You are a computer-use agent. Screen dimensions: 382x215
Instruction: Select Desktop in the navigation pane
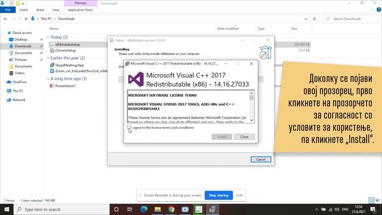click(x=21, y=39)
